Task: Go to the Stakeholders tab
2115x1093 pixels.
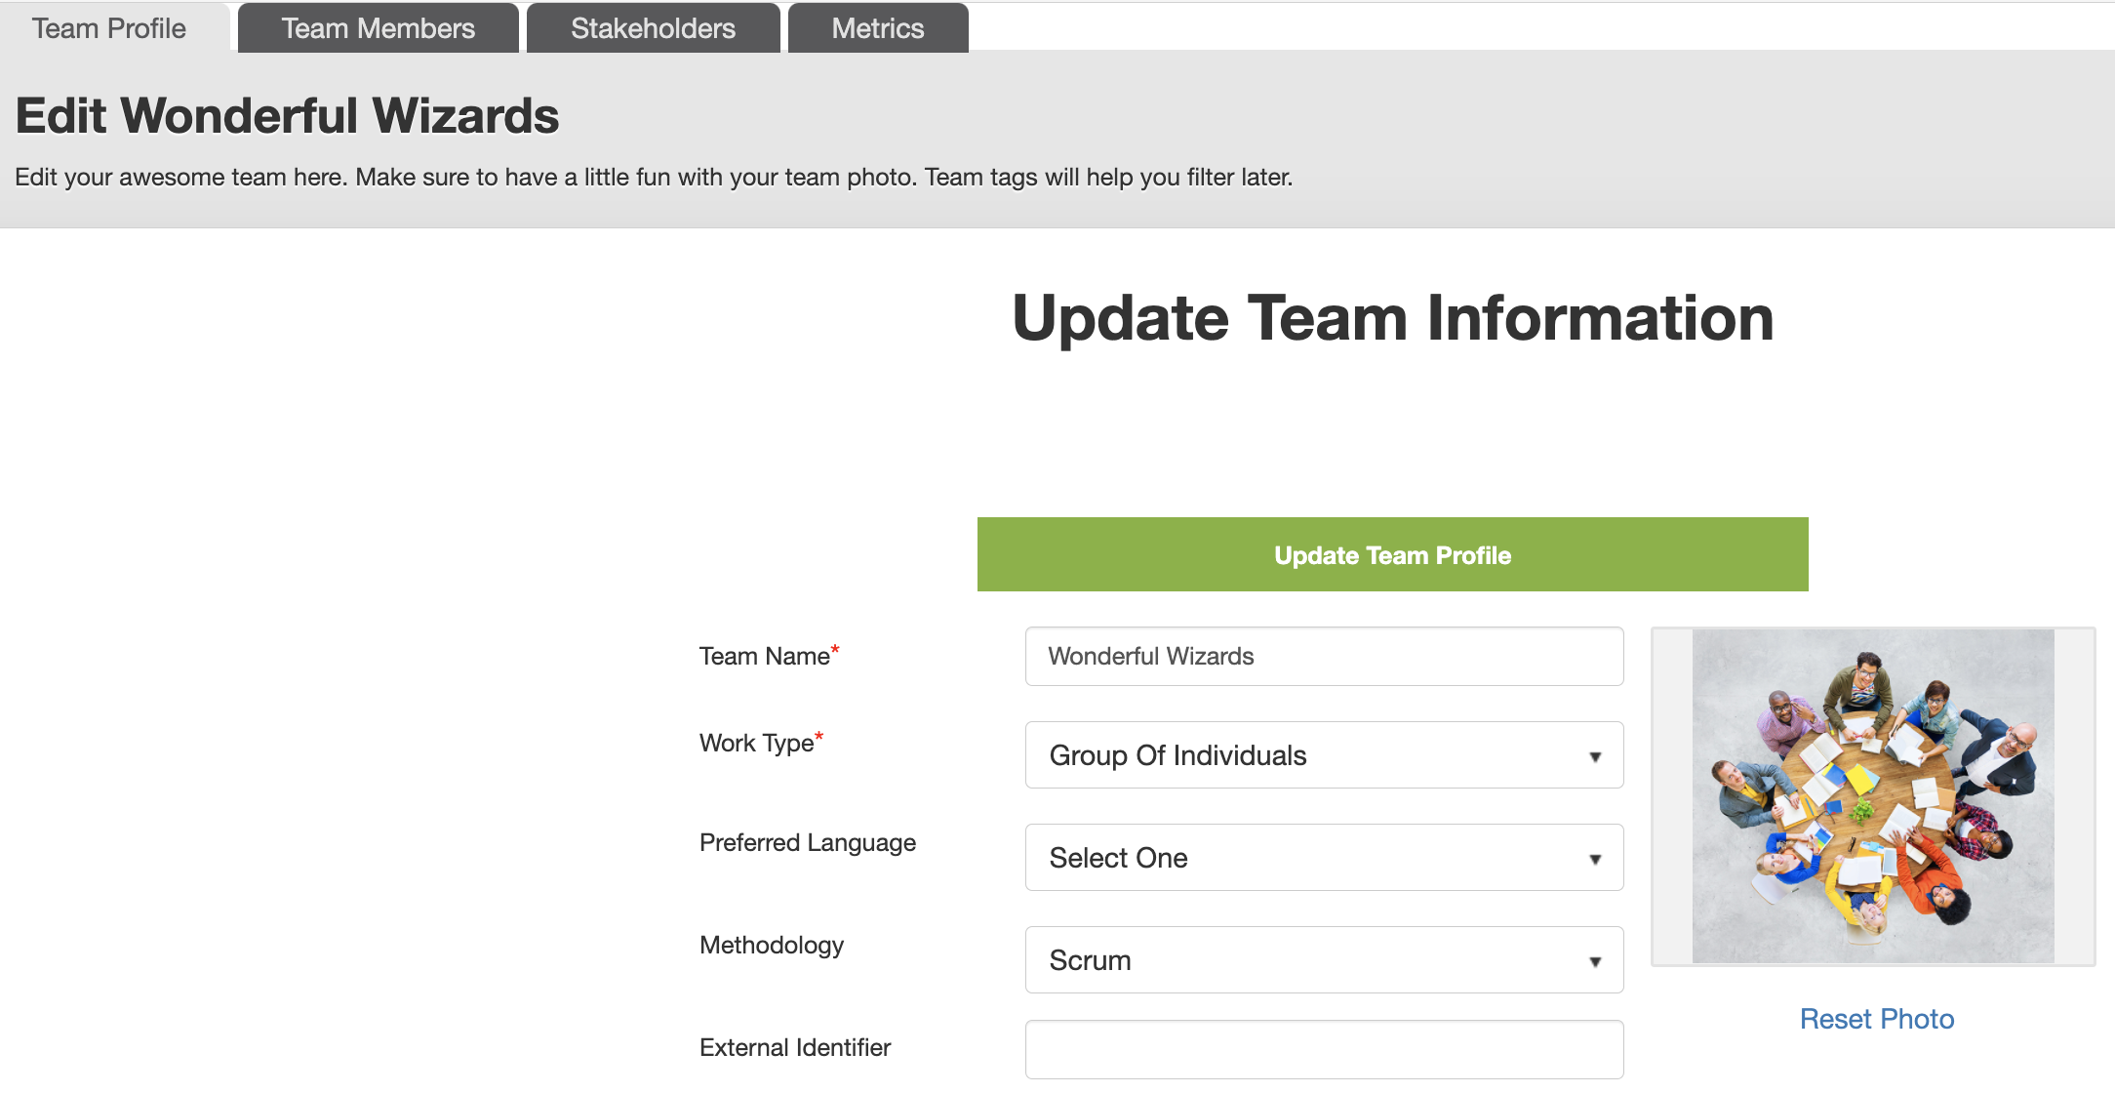Action: tap(654, 28)
